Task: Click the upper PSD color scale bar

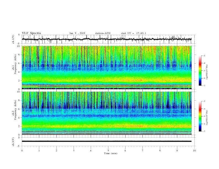Action: point(200,71)
